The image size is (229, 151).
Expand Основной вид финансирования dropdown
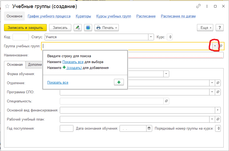coord(218,110)
